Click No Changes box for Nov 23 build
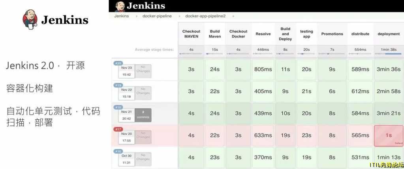The width and height of the screenshot is (404, 169). click(x=143, y=71)
